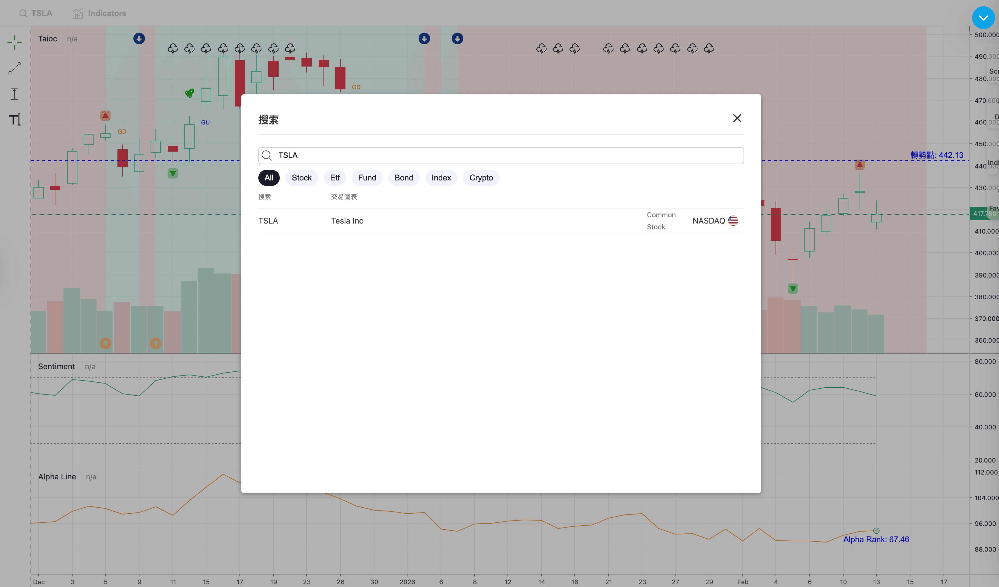
Task: Enable the Crypto filter in the search dialog
Action: [x=481, y=178]
